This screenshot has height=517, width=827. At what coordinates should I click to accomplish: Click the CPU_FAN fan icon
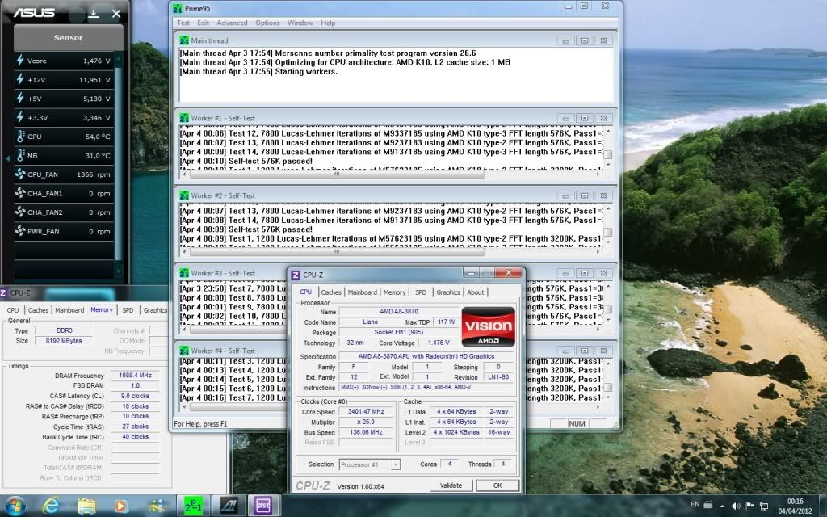[x=20, y=174]
